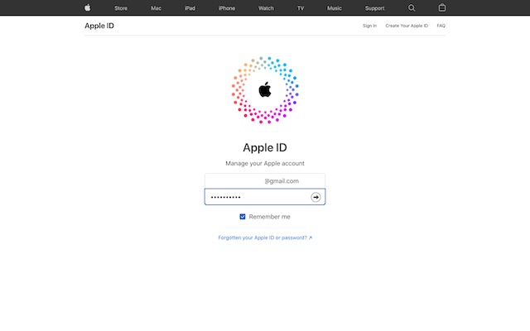Submit sign-in with the arrow button
530x331 pixels.
pyautogui.click(x=316, y=197)
